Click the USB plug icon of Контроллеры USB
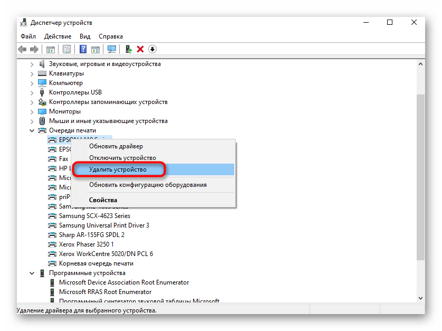 [42, 92]
